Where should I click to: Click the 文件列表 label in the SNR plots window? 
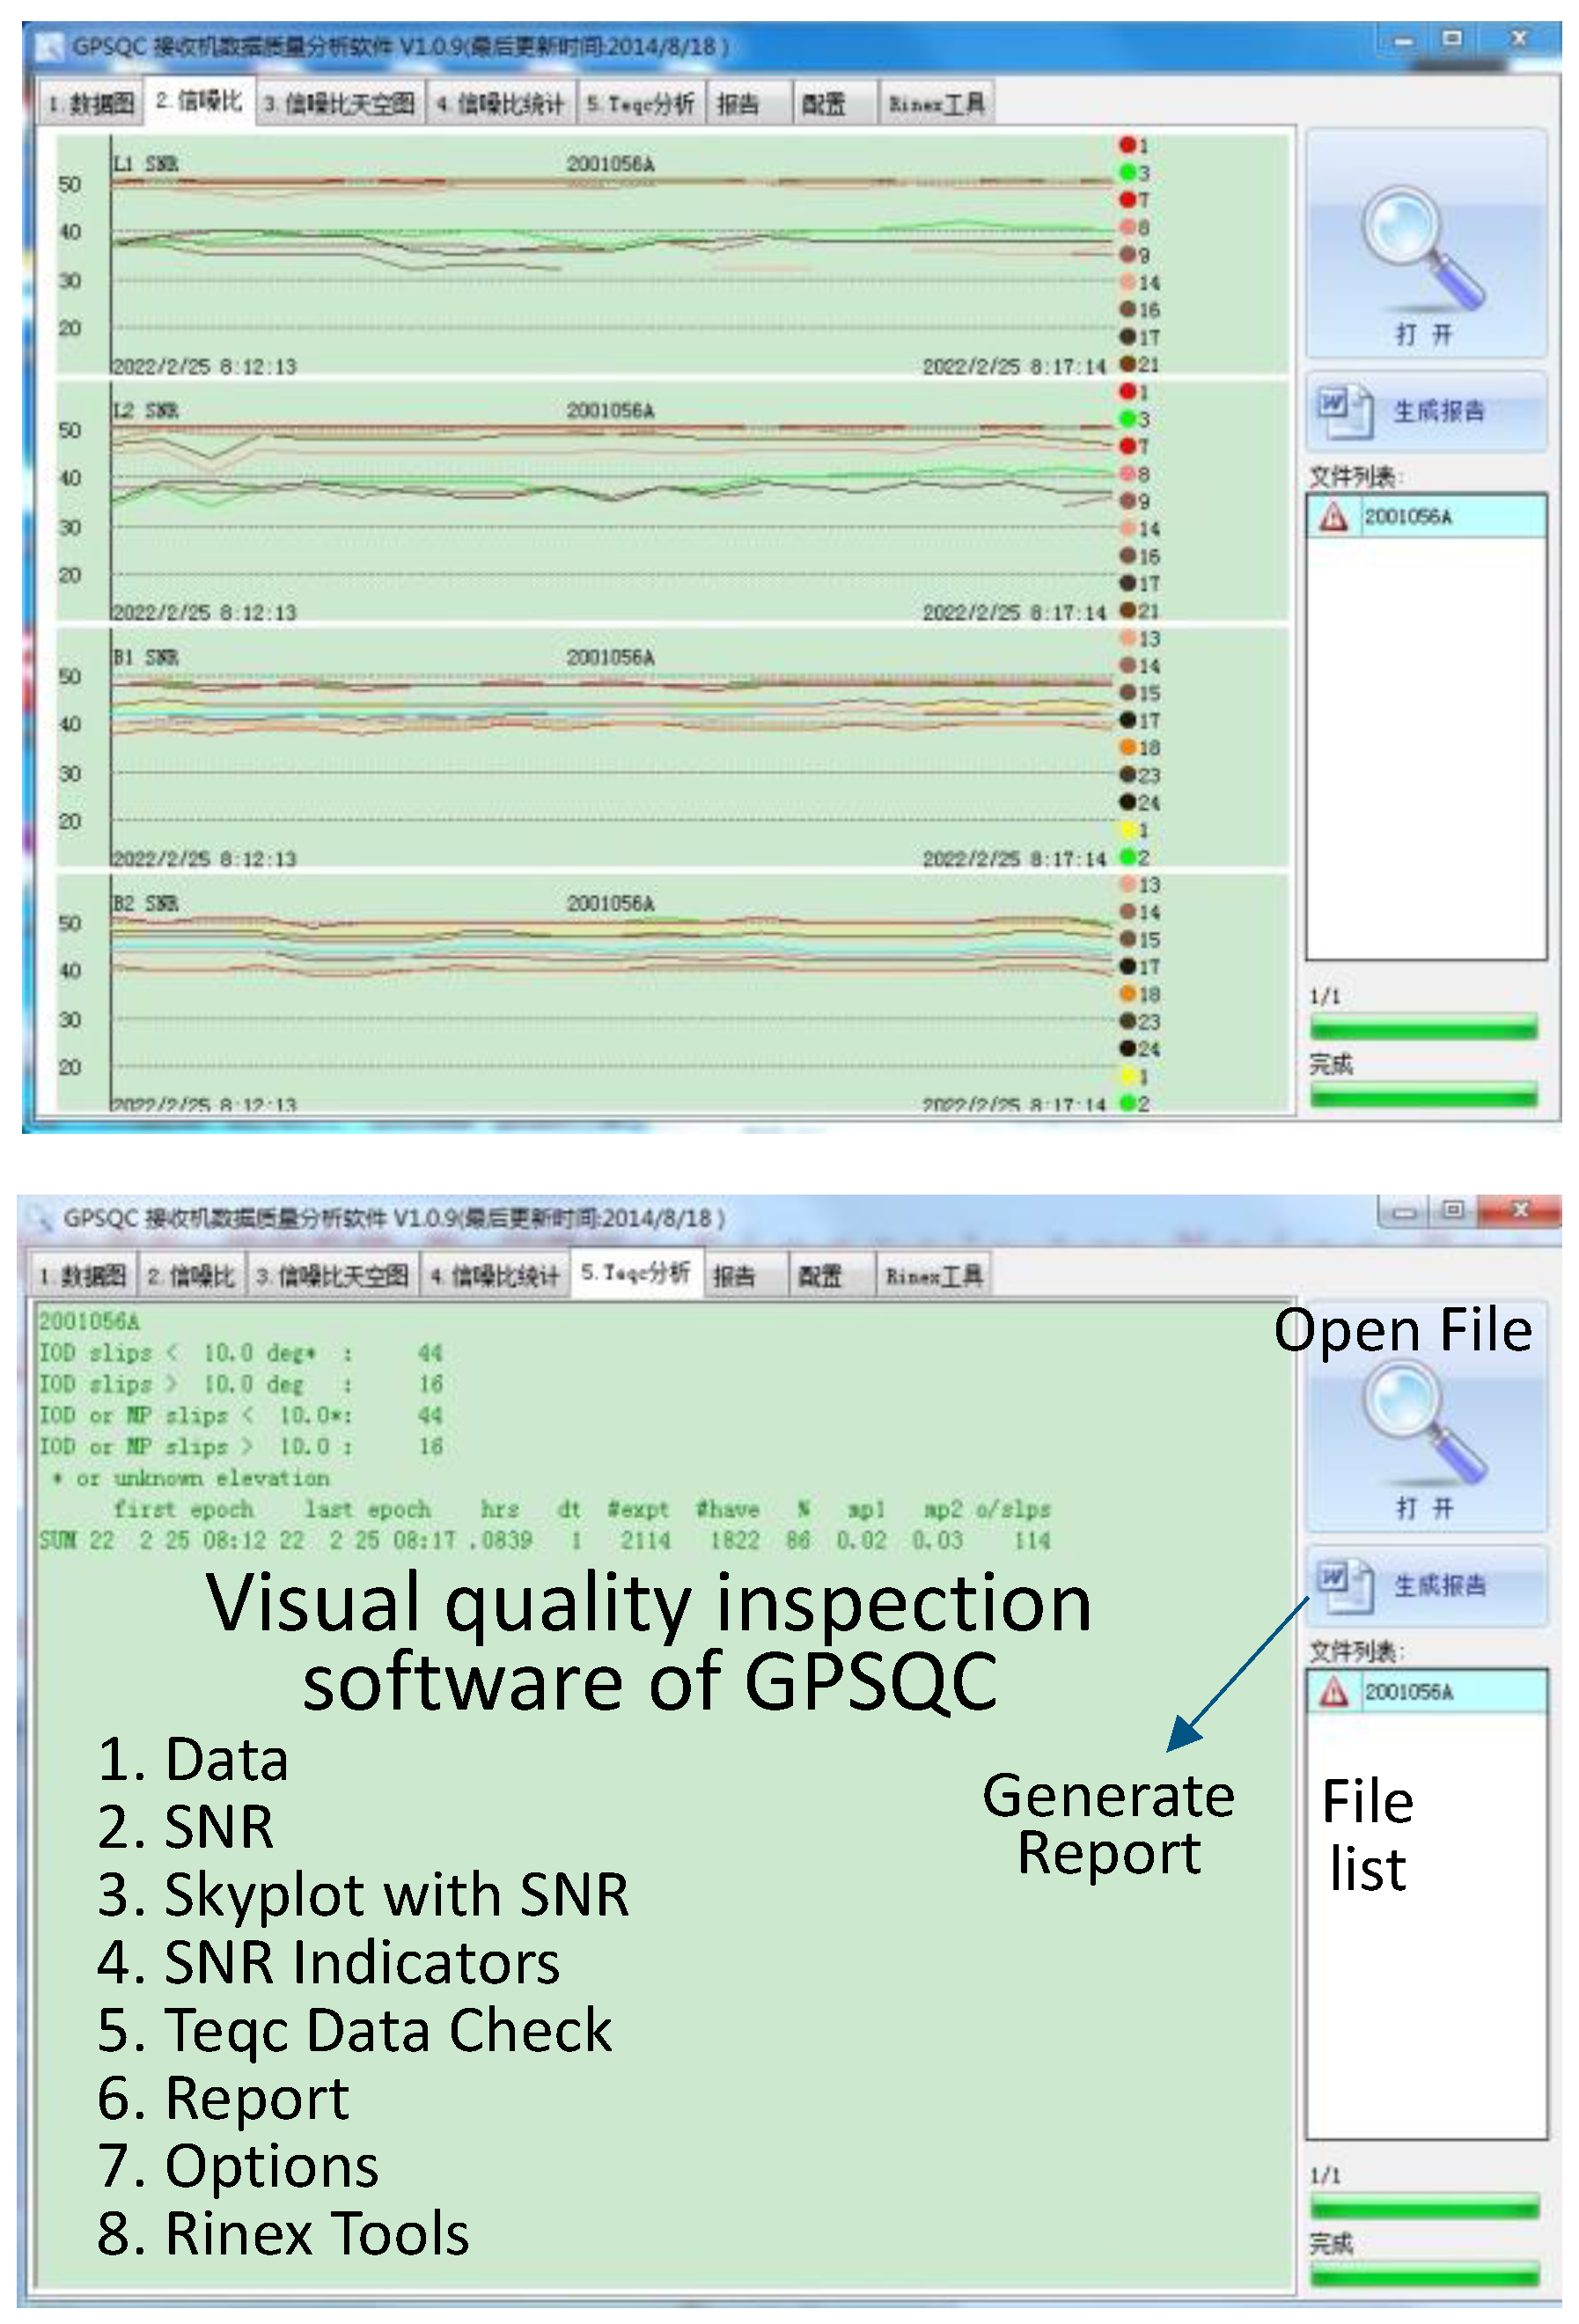[1356, 477]
